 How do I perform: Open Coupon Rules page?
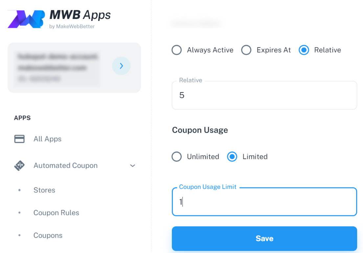[x=56, y=213]
